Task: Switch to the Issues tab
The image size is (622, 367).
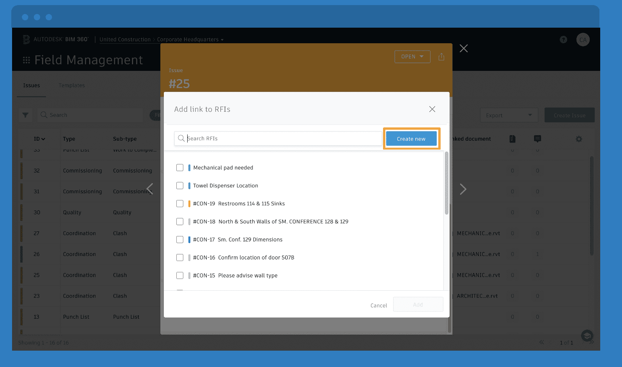Action: coord(32,85)
